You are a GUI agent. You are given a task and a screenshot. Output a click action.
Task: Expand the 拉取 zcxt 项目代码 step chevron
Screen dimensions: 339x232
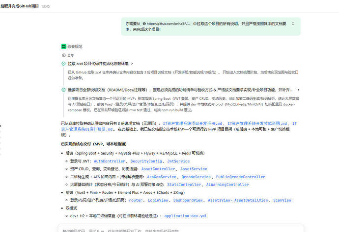click(132, 64)
